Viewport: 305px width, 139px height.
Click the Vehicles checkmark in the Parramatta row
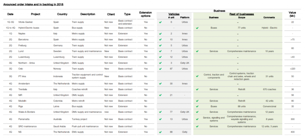[x=160, y=119]
